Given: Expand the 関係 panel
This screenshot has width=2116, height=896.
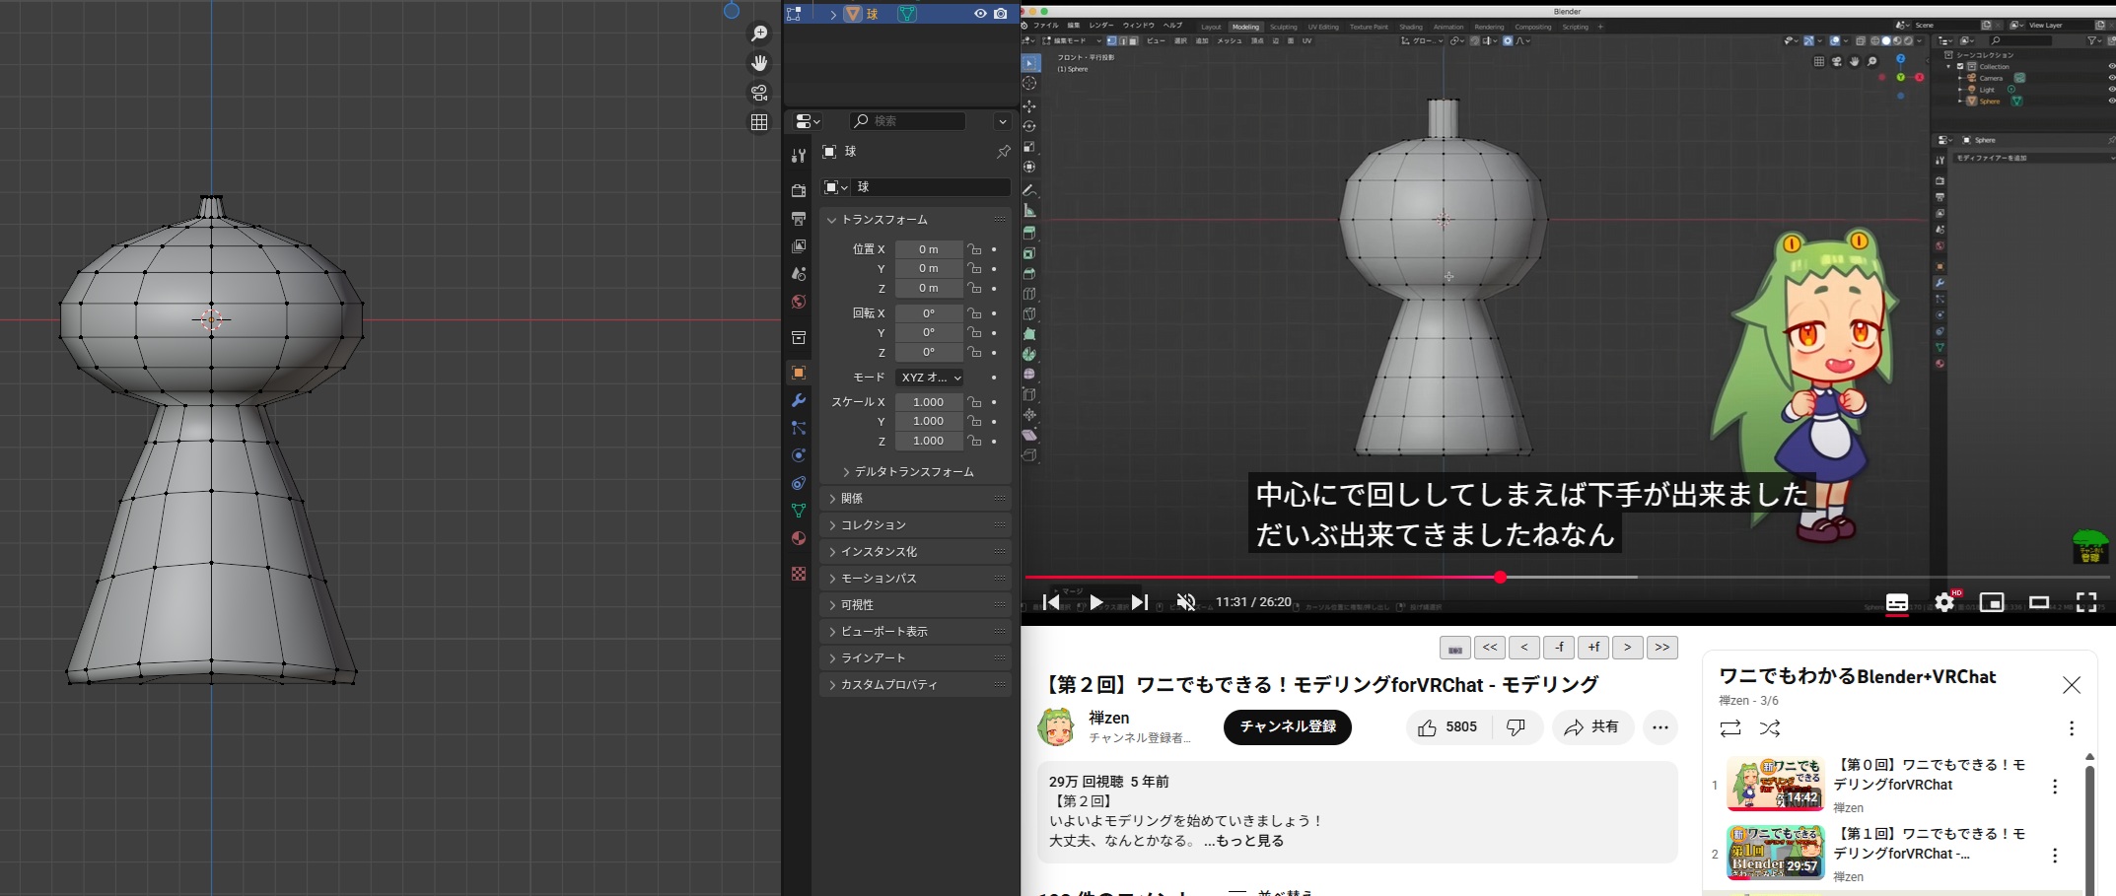Looking at the screenshot, I should [915, 499].
